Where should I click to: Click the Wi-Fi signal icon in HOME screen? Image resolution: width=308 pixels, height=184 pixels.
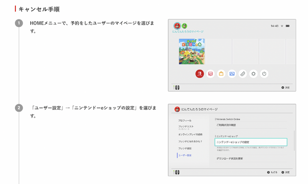coord(282,26)
